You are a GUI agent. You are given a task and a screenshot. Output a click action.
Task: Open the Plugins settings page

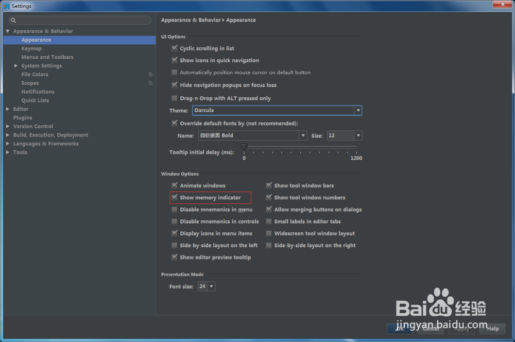pyautogui.click(x=23, y=117)
